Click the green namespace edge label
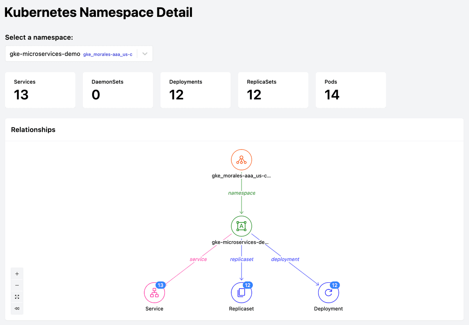This screenshot has height=325, width=469. coord(241,193)
